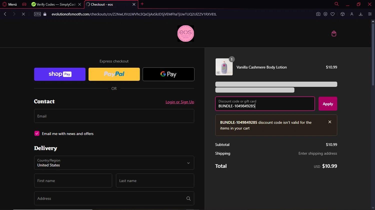Go back with the browser back arrow

pyautogui.click(x=5, y=14)
